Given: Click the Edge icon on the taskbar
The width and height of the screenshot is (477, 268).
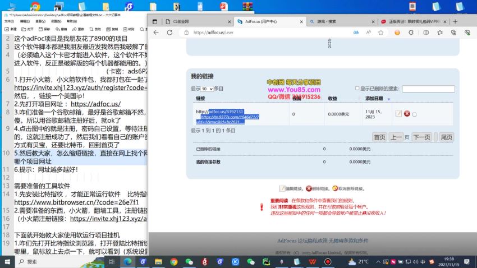Looking at the screenshot, I should click(127, 262).
